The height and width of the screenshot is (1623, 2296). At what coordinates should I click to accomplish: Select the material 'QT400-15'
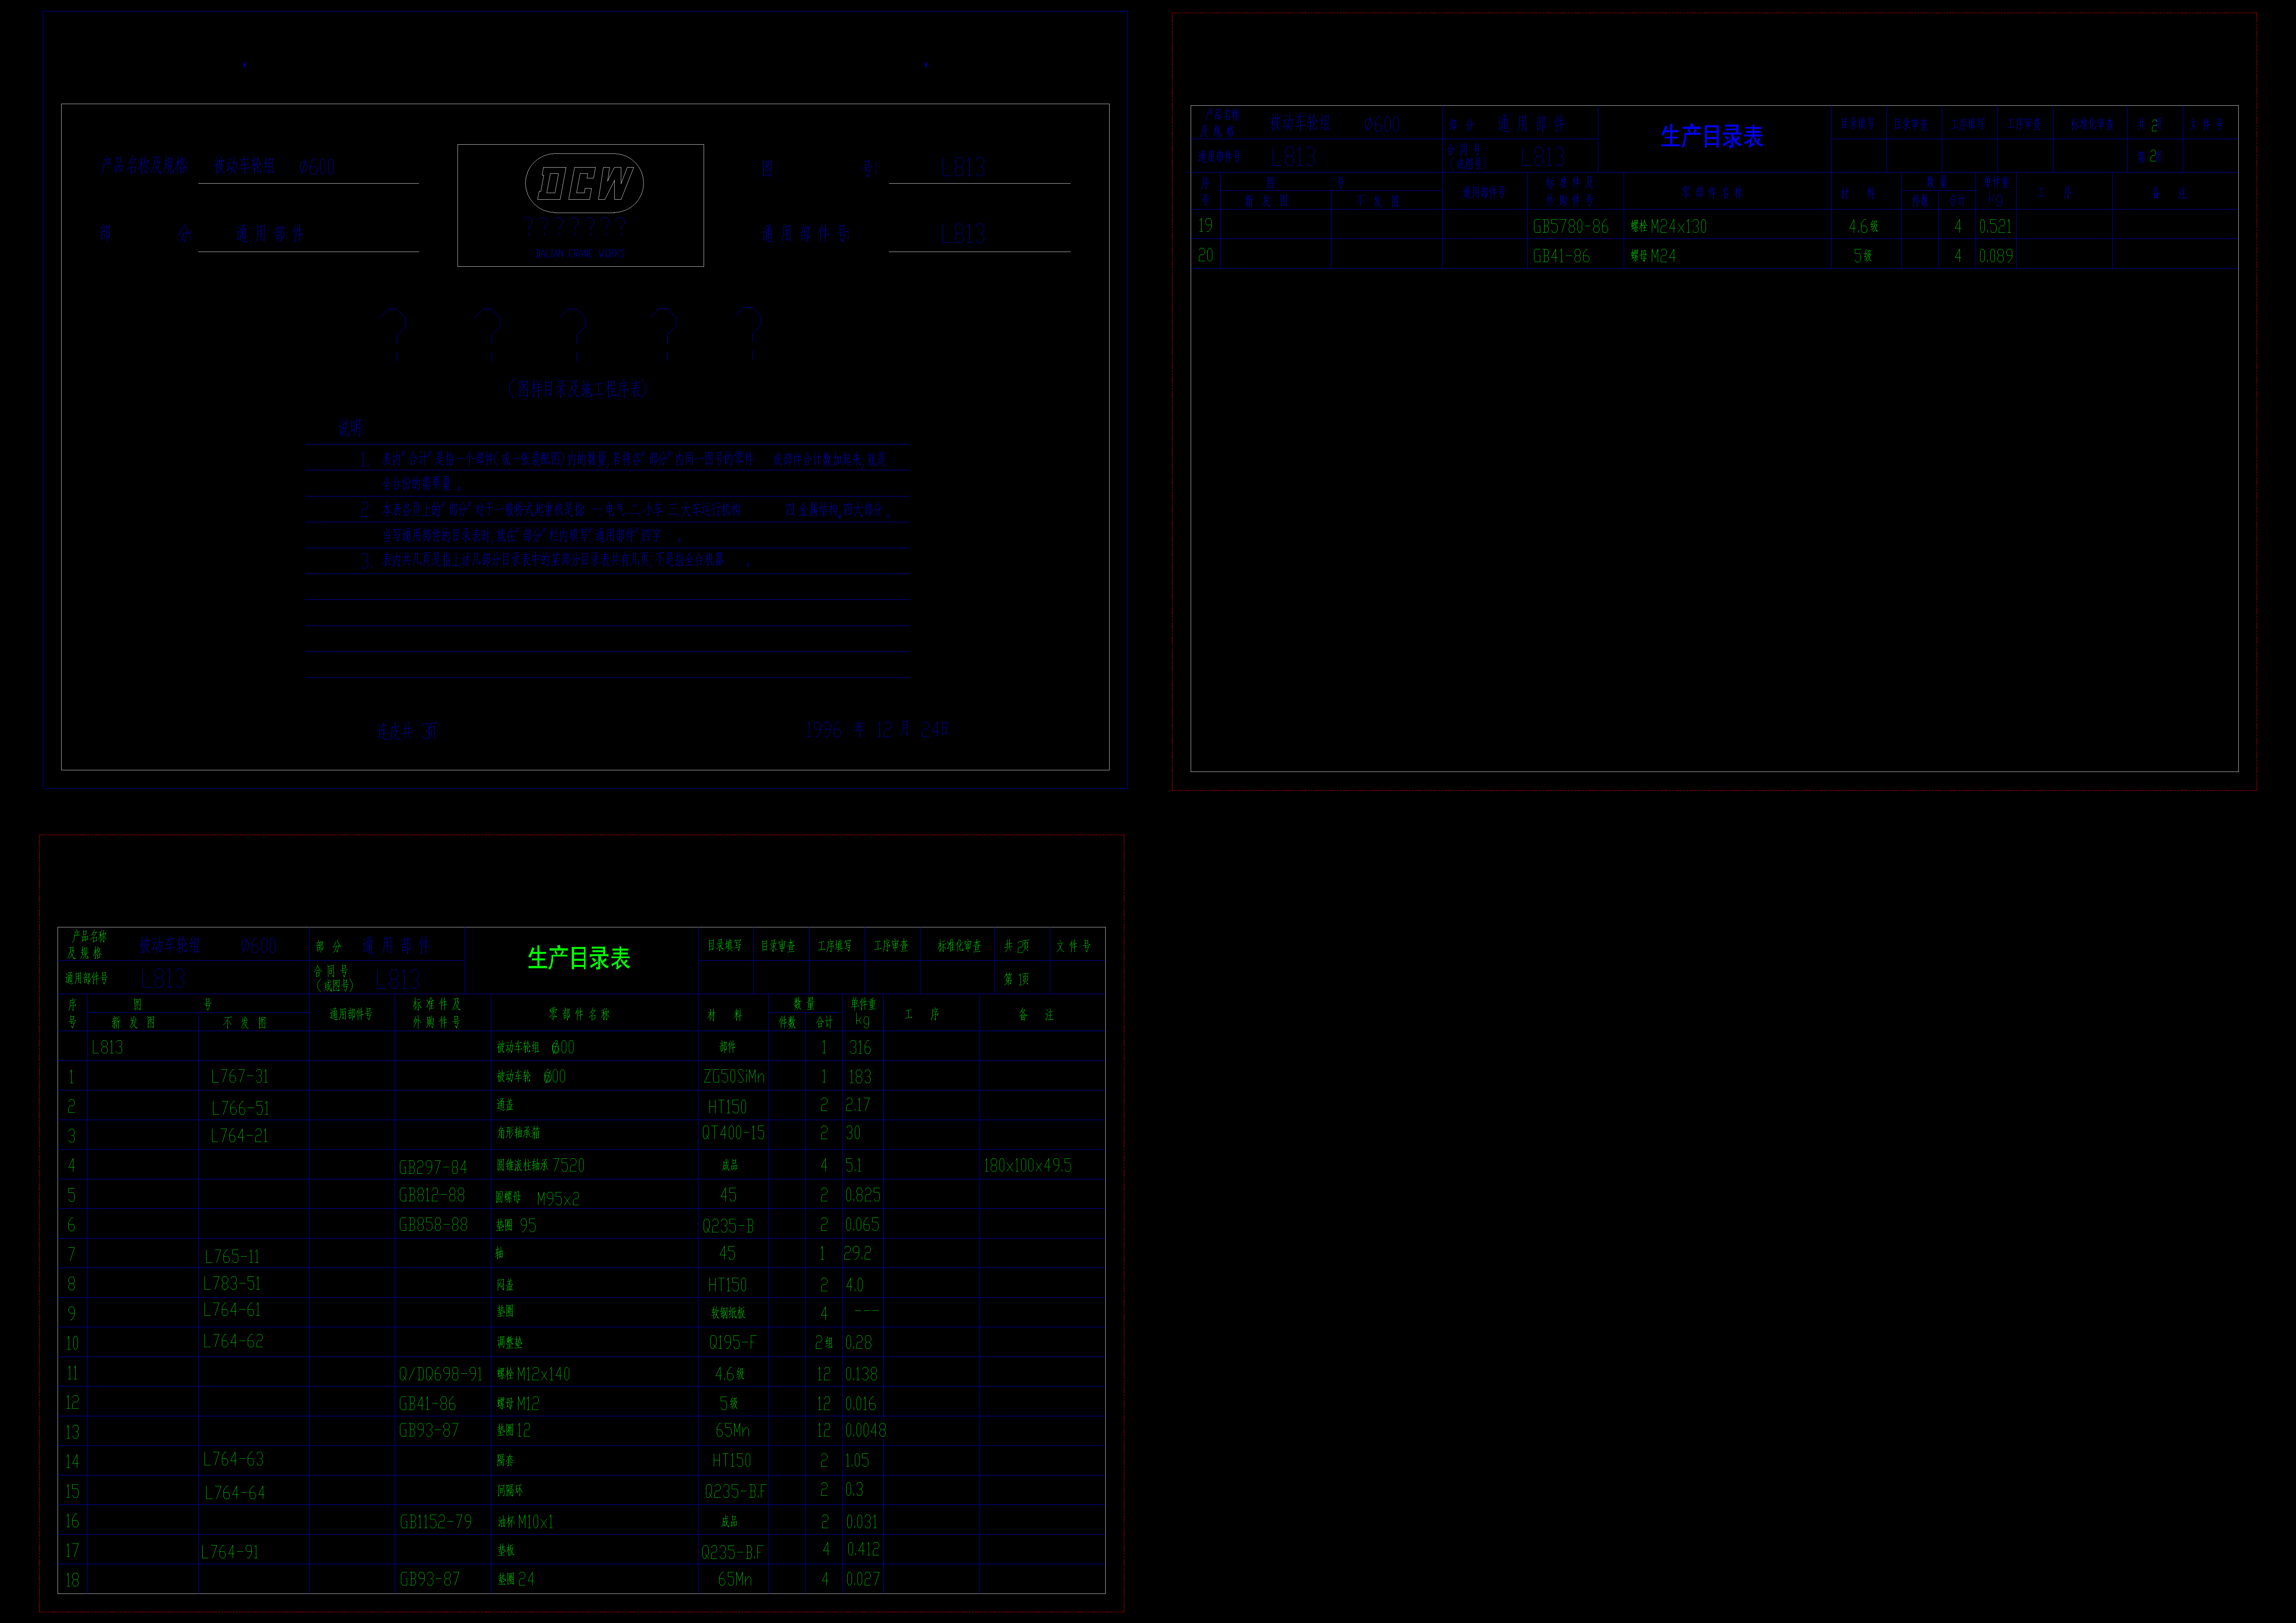pyautogui.click(x=733, y=1133)
